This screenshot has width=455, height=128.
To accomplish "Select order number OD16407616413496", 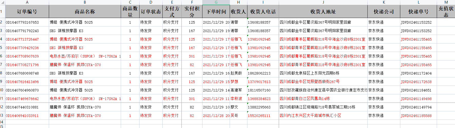I will click(22, 82).
